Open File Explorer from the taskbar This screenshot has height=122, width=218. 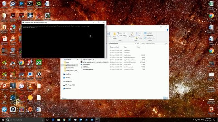point(59,120)
